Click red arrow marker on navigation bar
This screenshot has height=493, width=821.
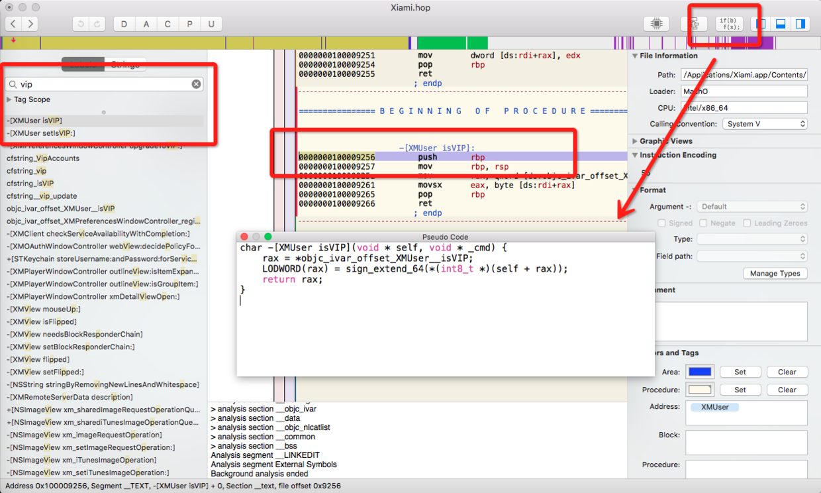point(13,41)
